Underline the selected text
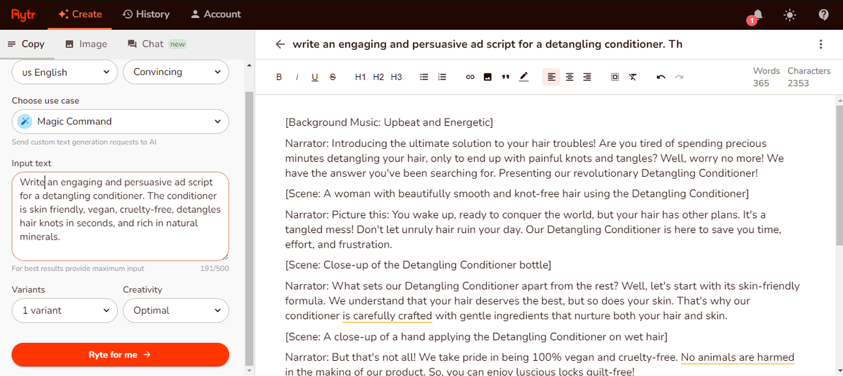This screenshot has height=376, width=843. click(x=315, y=77)
